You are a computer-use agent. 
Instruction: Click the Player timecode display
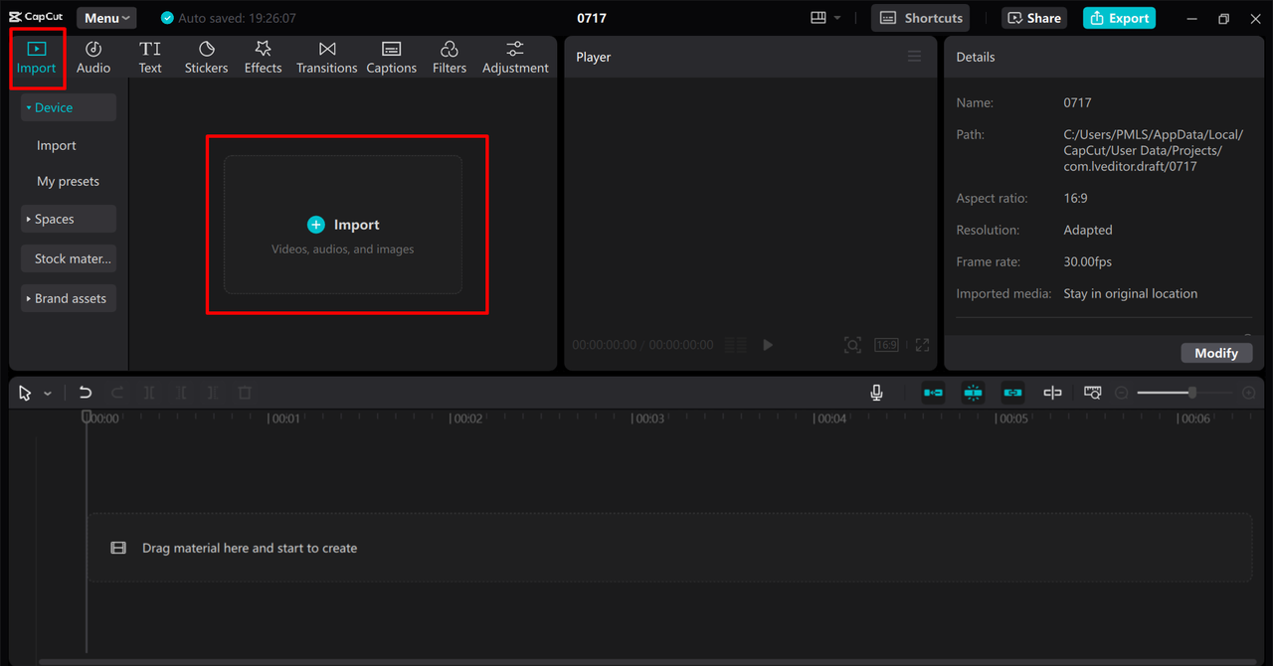[642, 345]
